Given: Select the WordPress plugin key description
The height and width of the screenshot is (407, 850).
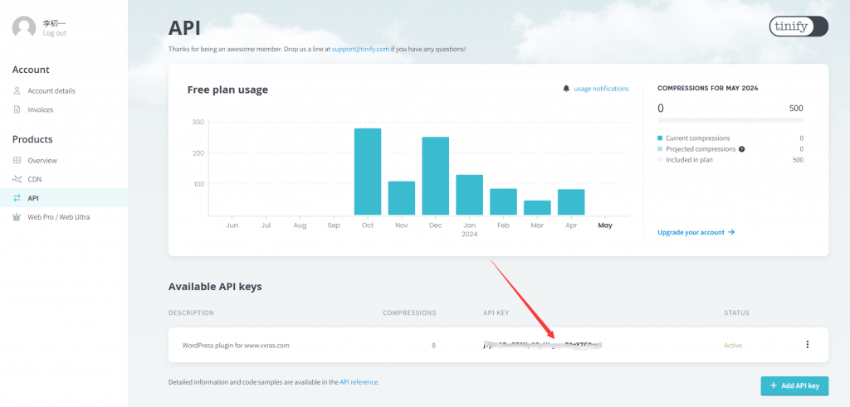Looking at the screenshot, I should [236, 345].
